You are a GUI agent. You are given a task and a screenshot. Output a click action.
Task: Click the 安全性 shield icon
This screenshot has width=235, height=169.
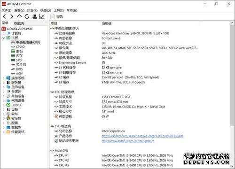8,118
